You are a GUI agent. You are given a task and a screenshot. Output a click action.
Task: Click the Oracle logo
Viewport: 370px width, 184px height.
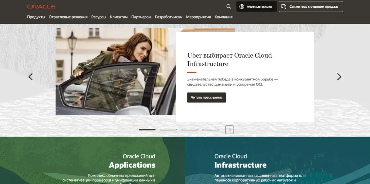pos(41,7)
